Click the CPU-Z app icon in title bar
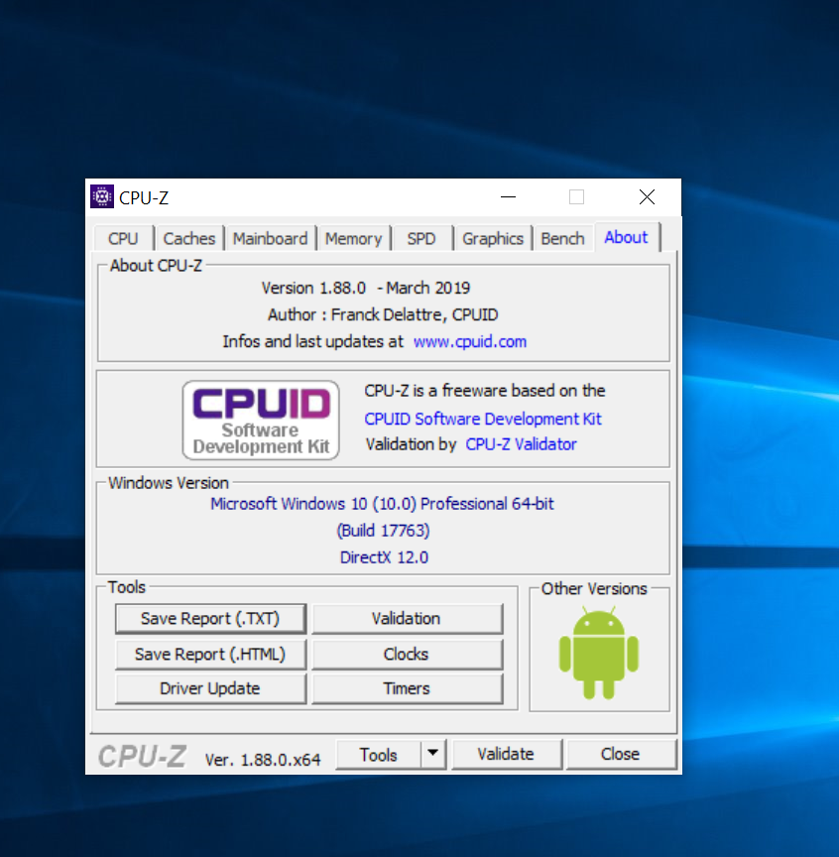Image resolution: width=839 pixels, height=857 pixels. [102, 196]
